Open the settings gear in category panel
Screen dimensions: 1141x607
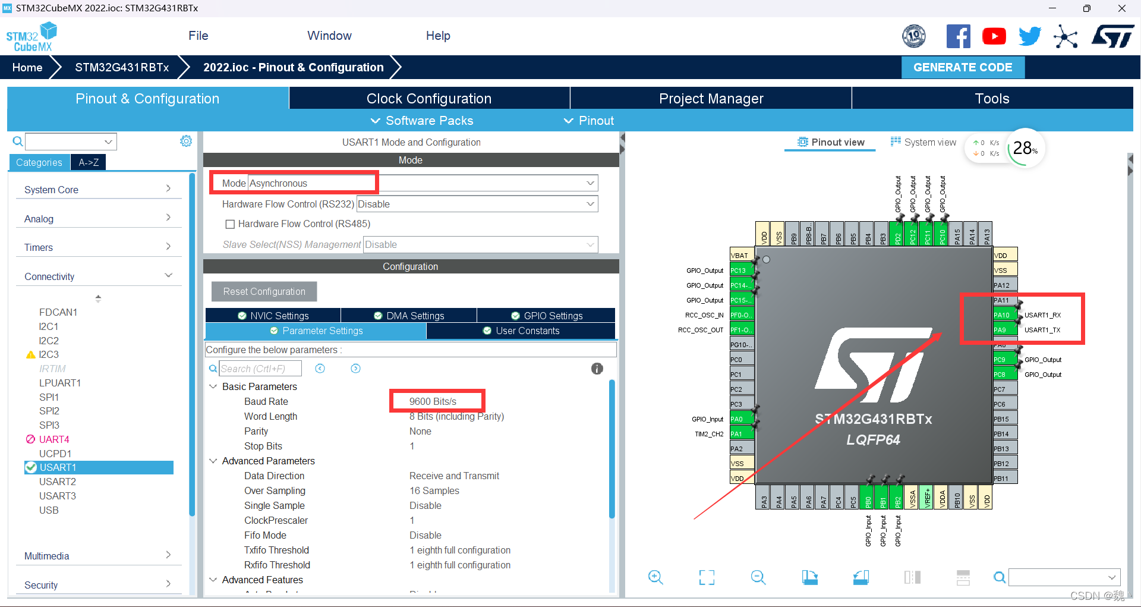click(186, 141)
